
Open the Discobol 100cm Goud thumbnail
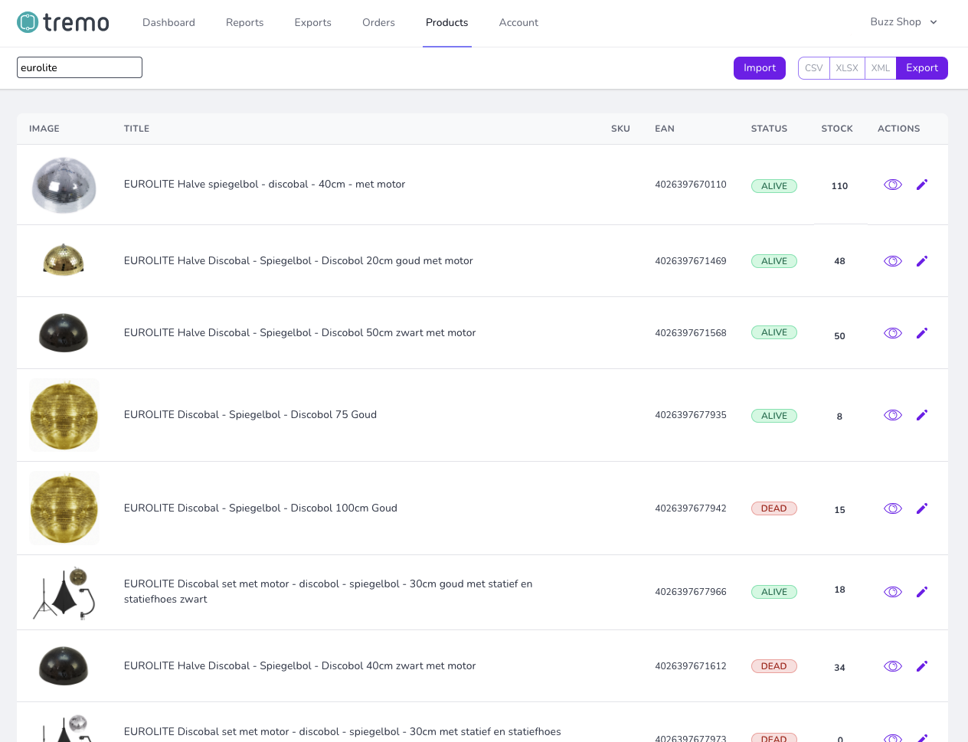(x=64, y=508)
